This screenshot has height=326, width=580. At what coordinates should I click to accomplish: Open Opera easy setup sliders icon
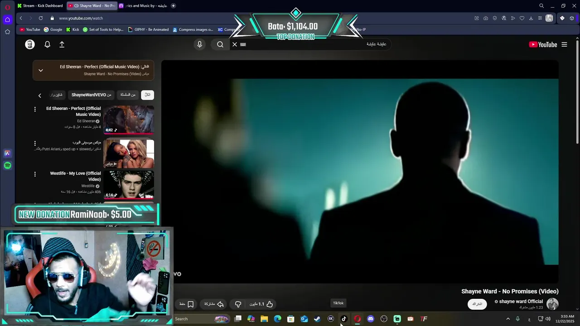tap(540, 18)
